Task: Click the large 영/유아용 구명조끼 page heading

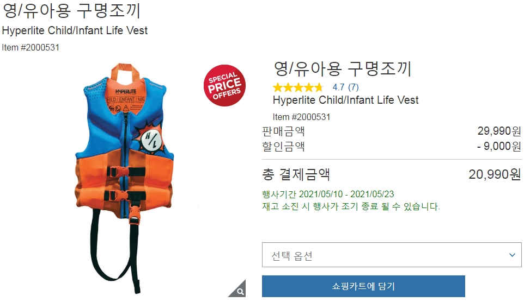Action: (71, 10)
